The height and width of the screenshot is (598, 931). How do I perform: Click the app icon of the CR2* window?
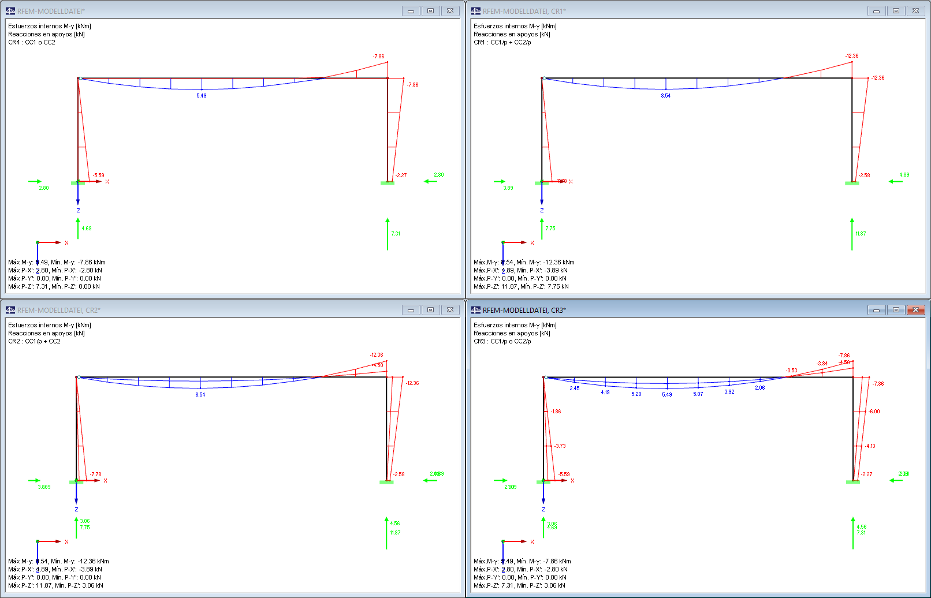[x=10, y=310]
